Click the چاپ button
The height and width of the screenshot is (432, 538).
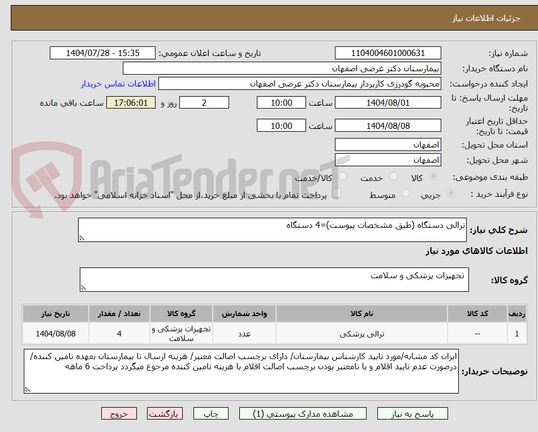coord(210,413)
